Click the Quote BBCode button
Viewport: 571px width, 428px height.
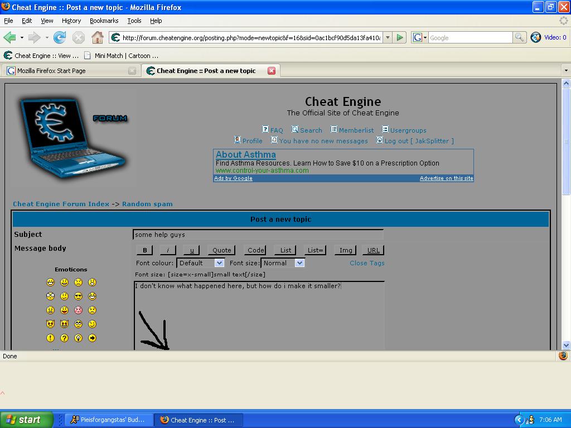tap(221, 250)
